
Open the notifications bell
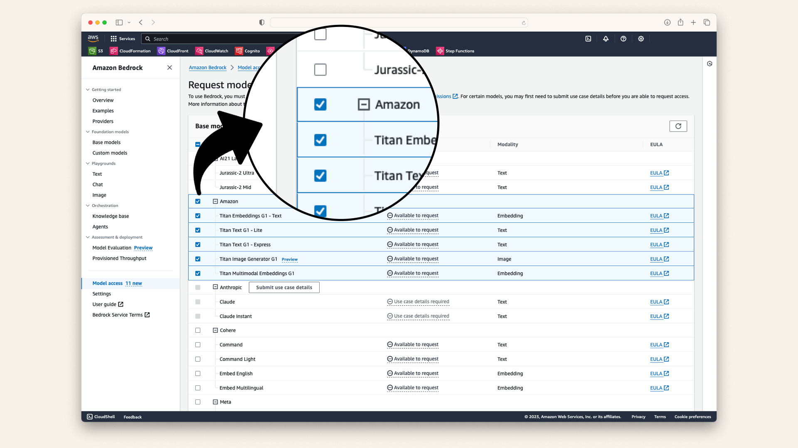(x=606, y=39)
